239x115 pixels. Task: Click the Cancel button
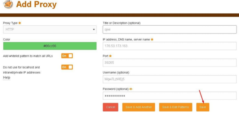click(111, 107)
